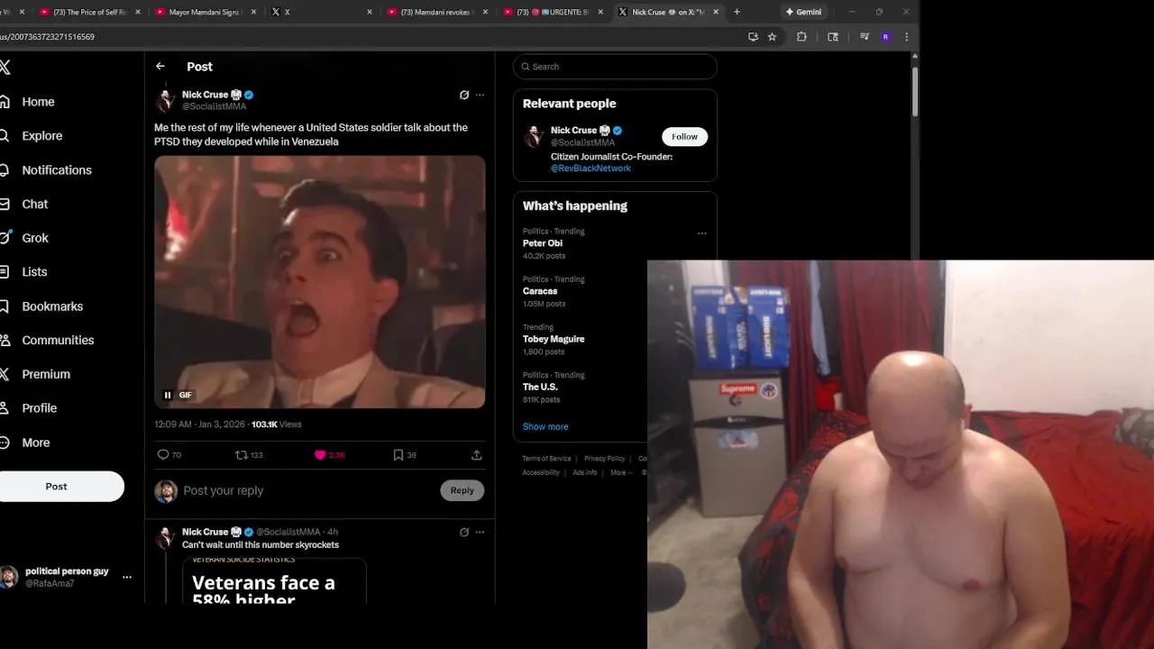Open the share menu of the post
The image size is (1154, 649).
(x=476, y=455)
